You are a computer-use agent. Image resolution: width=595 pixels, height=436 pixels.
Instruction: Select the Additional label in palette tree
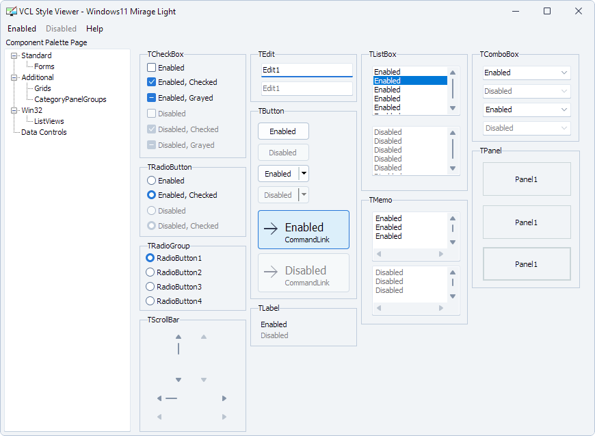point(38,77)
